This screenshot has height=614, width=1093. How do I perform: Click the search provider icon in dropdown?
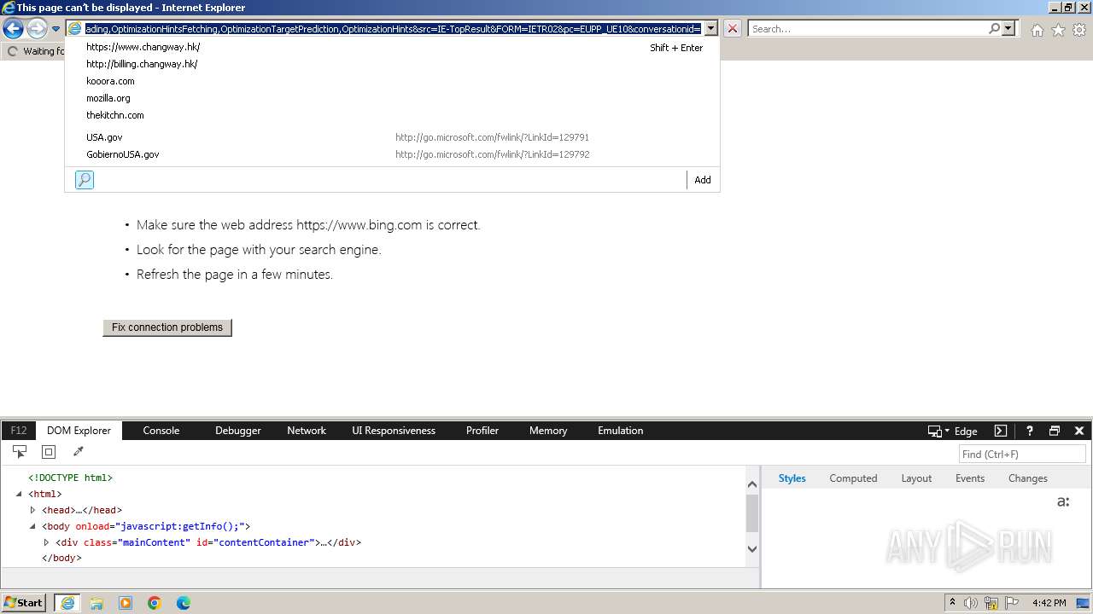85,180
